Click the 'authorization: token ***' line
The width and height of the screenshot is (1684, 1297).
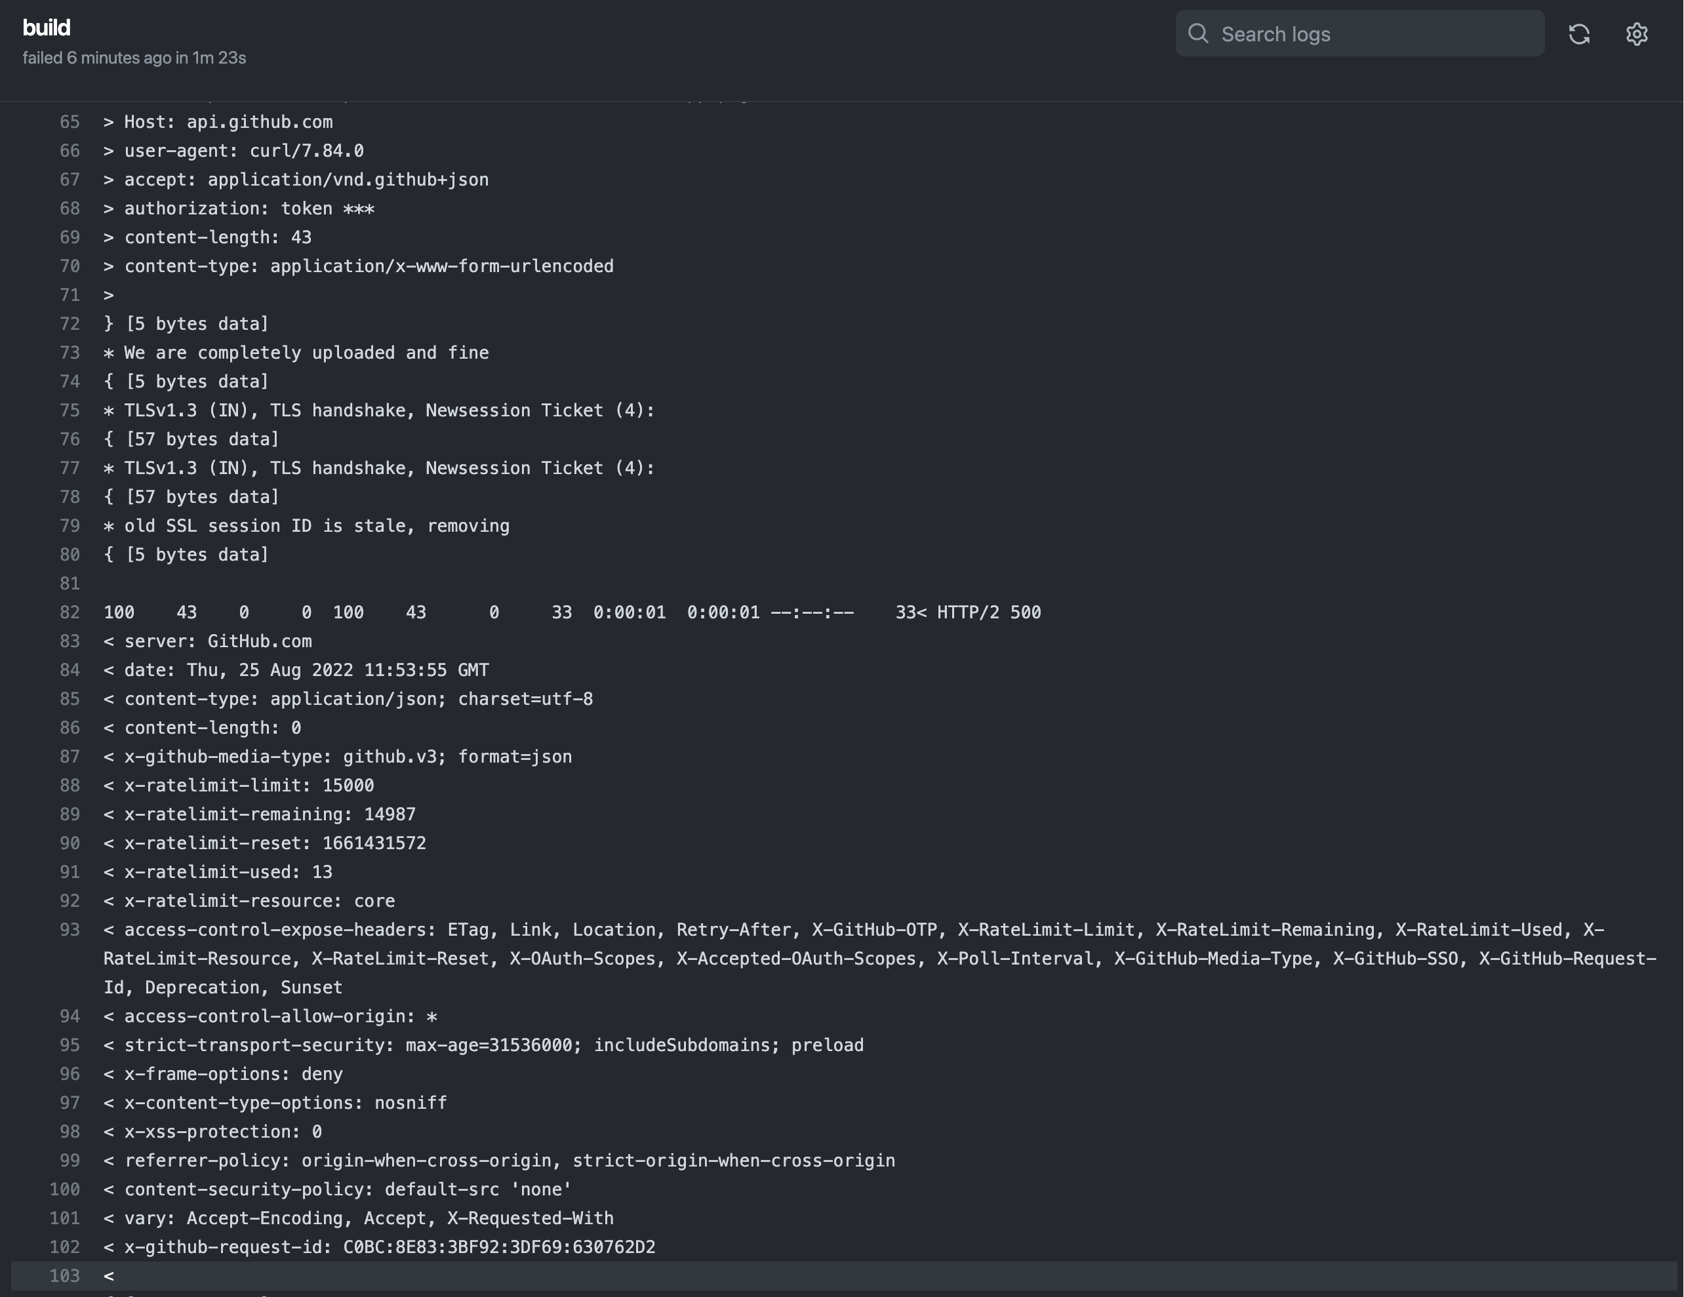[239, 209]
